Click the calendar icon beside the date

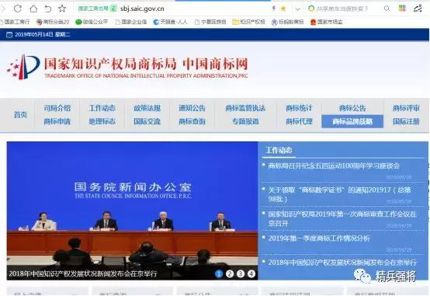(9, 35)
